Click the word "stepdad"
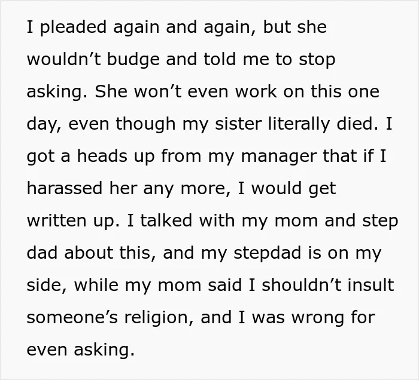This screenshot has height=380, width=419. 268,253
